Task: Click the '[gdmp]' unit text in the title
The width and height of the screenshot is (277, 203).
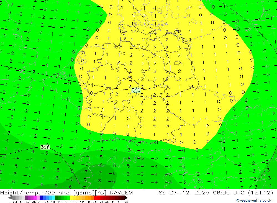Action: point(83,193)
